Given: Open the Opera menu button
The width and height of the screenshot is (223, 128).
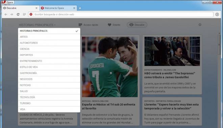Looking at the screenshot, I should (8, 2).
